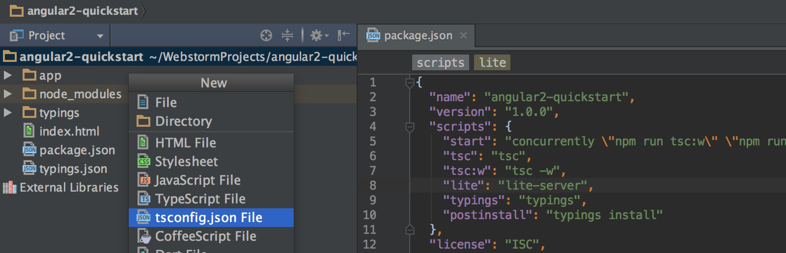Select the node_modules folder icon
The image size is (786, 253).
pos(29,94)
